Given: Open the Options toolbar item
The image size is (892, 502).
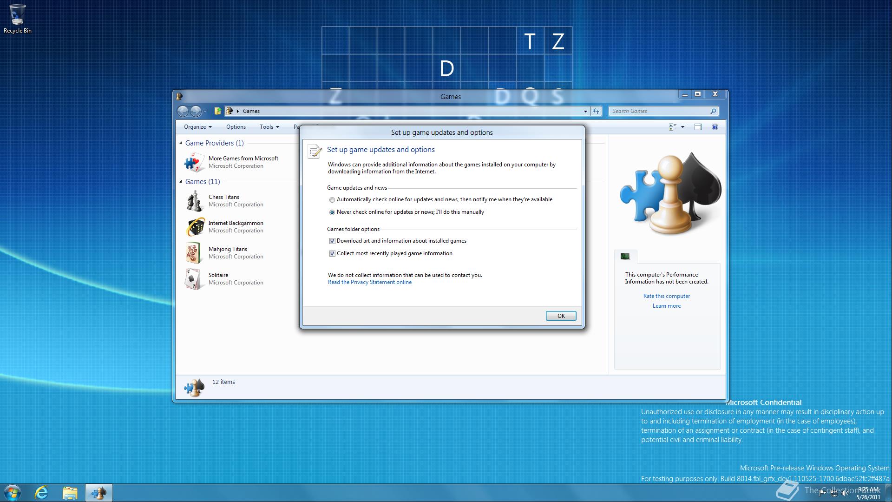Looking at the screenshot, I should tap(236, 127).
